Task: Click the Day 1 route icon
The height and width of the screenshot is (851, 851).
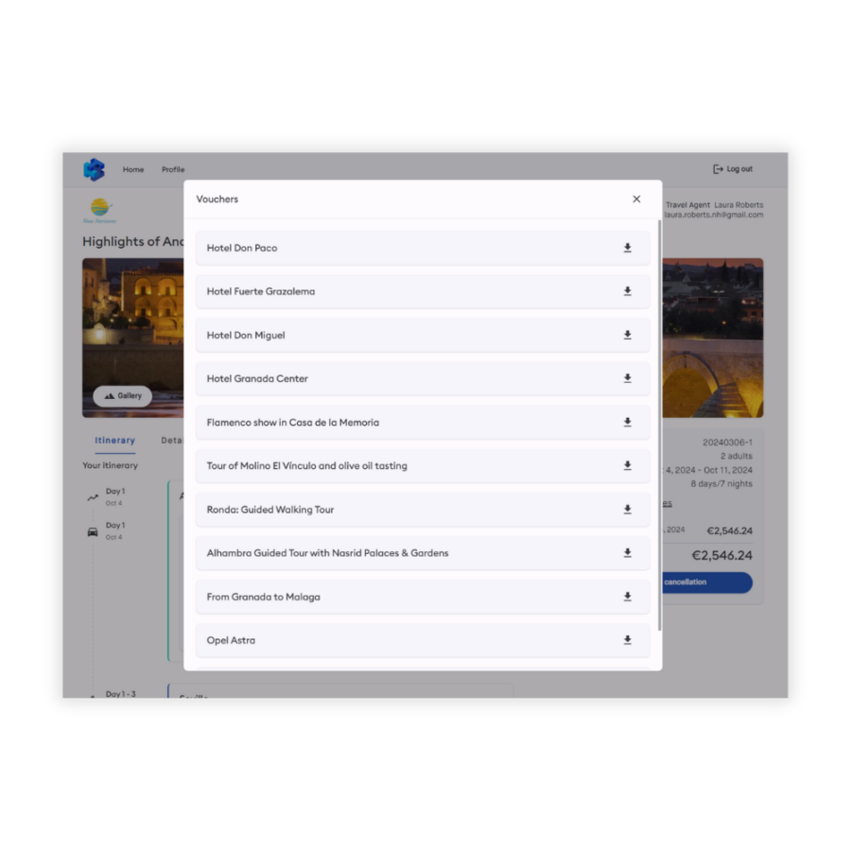Action: (x=93, y=497)
